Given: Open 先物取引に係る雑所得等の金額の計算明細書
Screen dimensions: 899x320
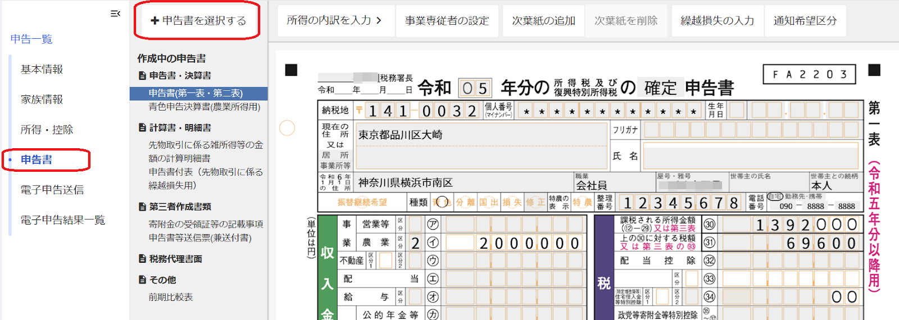Looking at the screenshot, I should 206,152.
